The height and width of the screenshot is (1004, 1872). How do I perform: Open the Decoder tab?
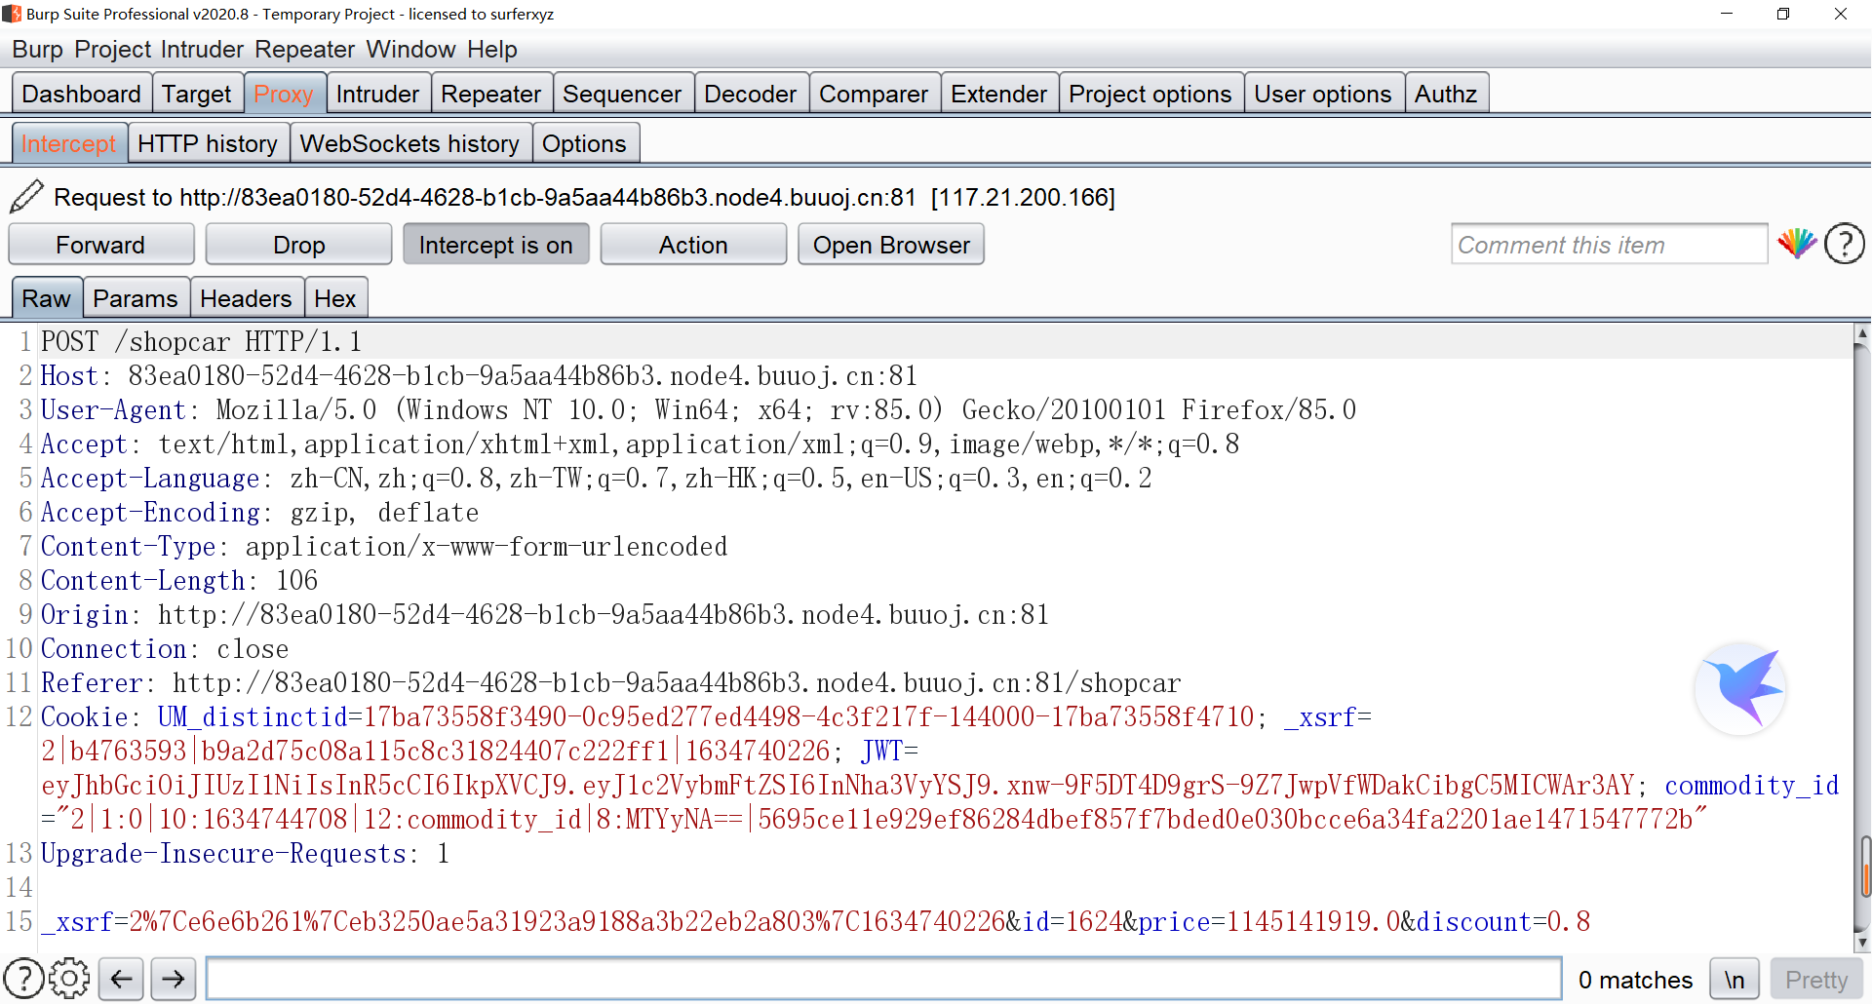tap(751, 94)
